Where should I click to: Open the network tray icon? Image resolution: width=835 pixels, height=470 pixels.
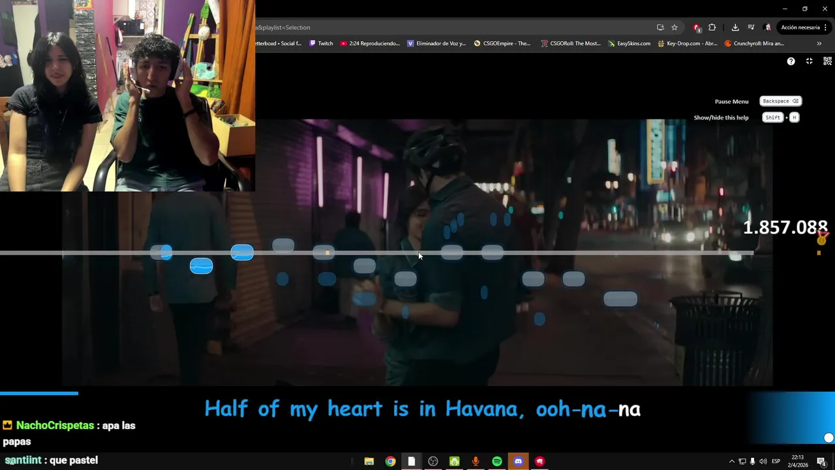coord(742,462)
